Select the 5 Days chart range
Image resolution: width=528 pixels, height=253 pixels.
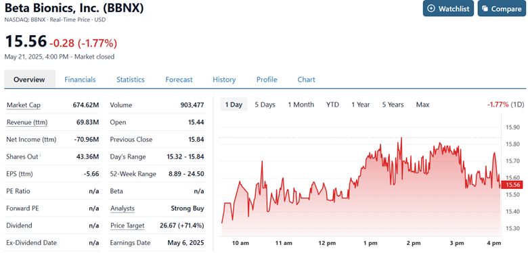[265, 105]
